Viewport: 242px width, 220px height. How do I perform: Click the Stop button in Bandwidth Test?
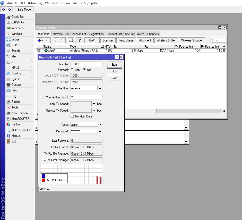pos(114,71)
